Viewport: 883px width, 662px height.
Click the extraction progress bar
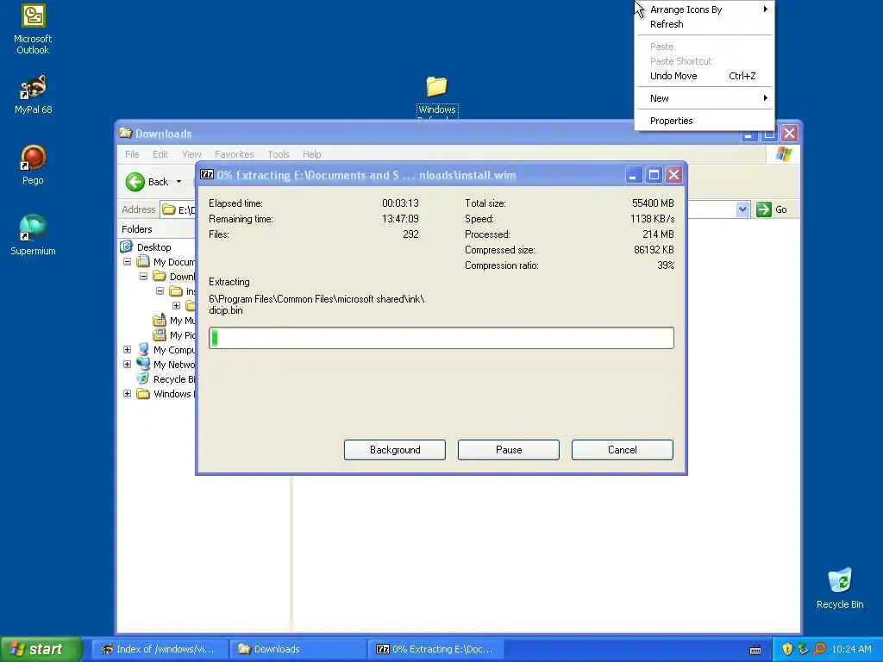[441, 338]
